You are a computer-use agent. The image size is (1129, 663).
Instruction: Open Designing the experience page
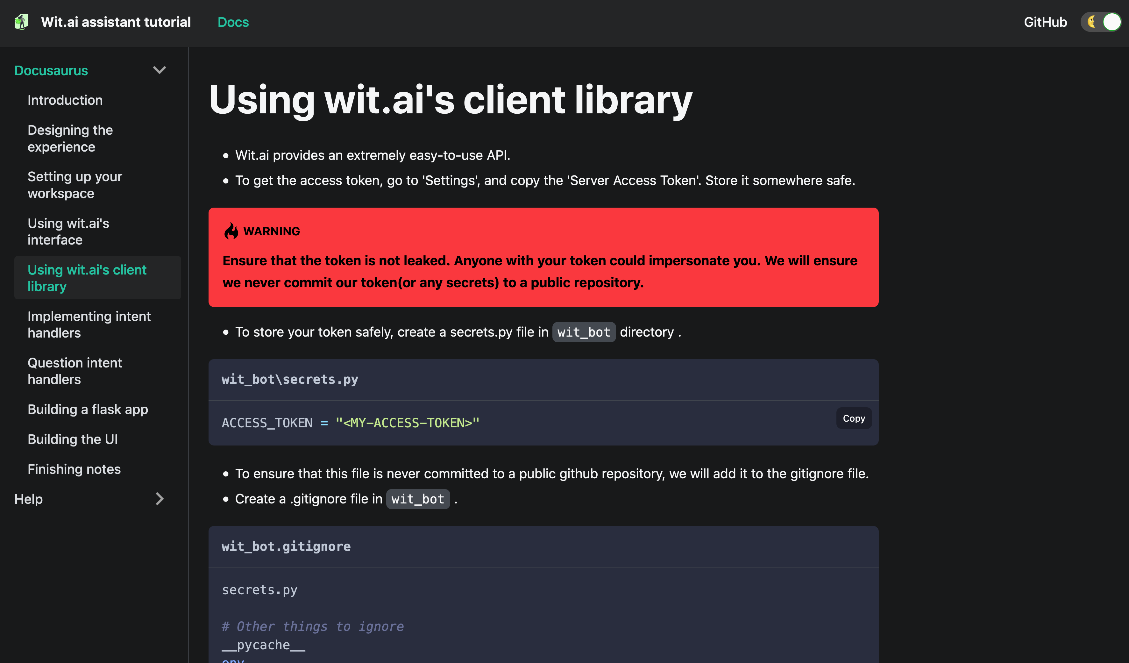[x=70, y=139]
